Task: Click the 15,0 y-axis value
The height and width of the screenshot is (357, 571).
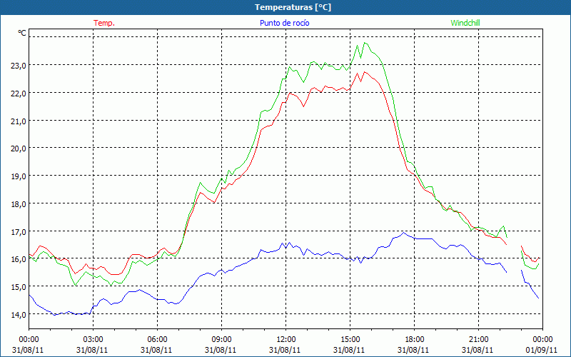Action: pos(18,287)
